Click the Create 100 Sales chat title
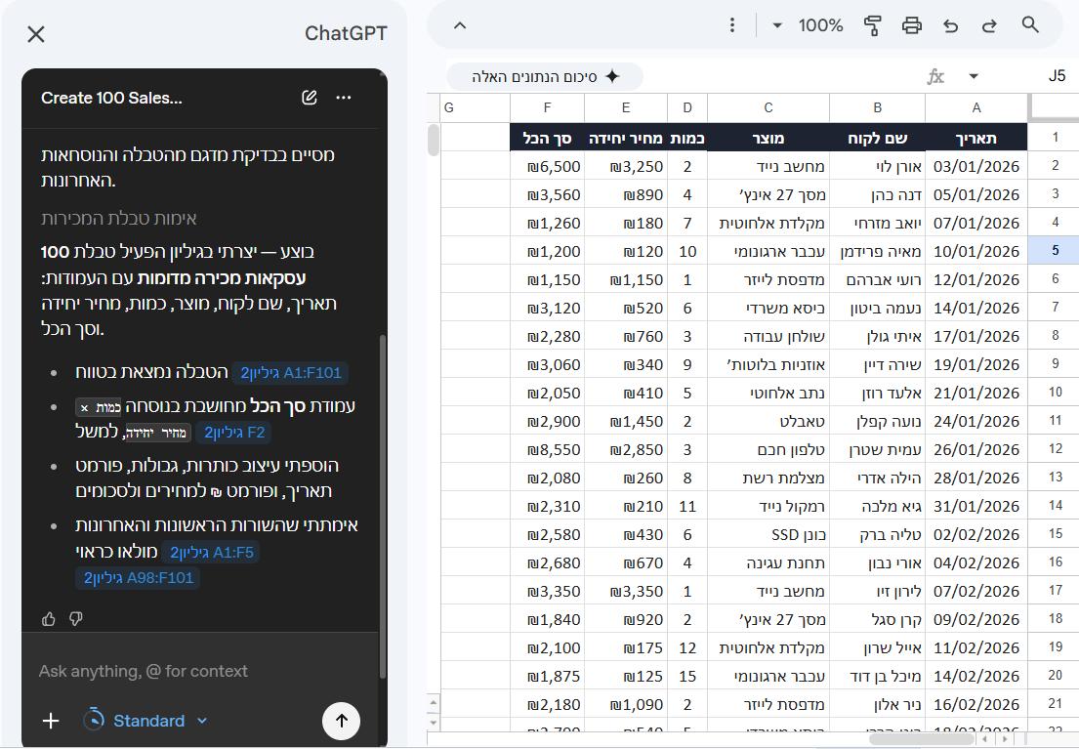Screen dimensions: 1079x749 111,98
